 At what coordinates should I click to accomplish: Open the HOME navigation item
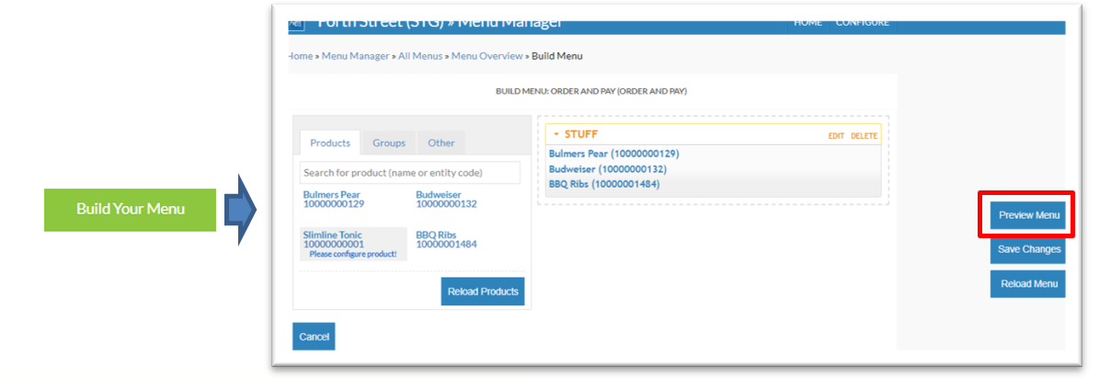tap(807, 23)
